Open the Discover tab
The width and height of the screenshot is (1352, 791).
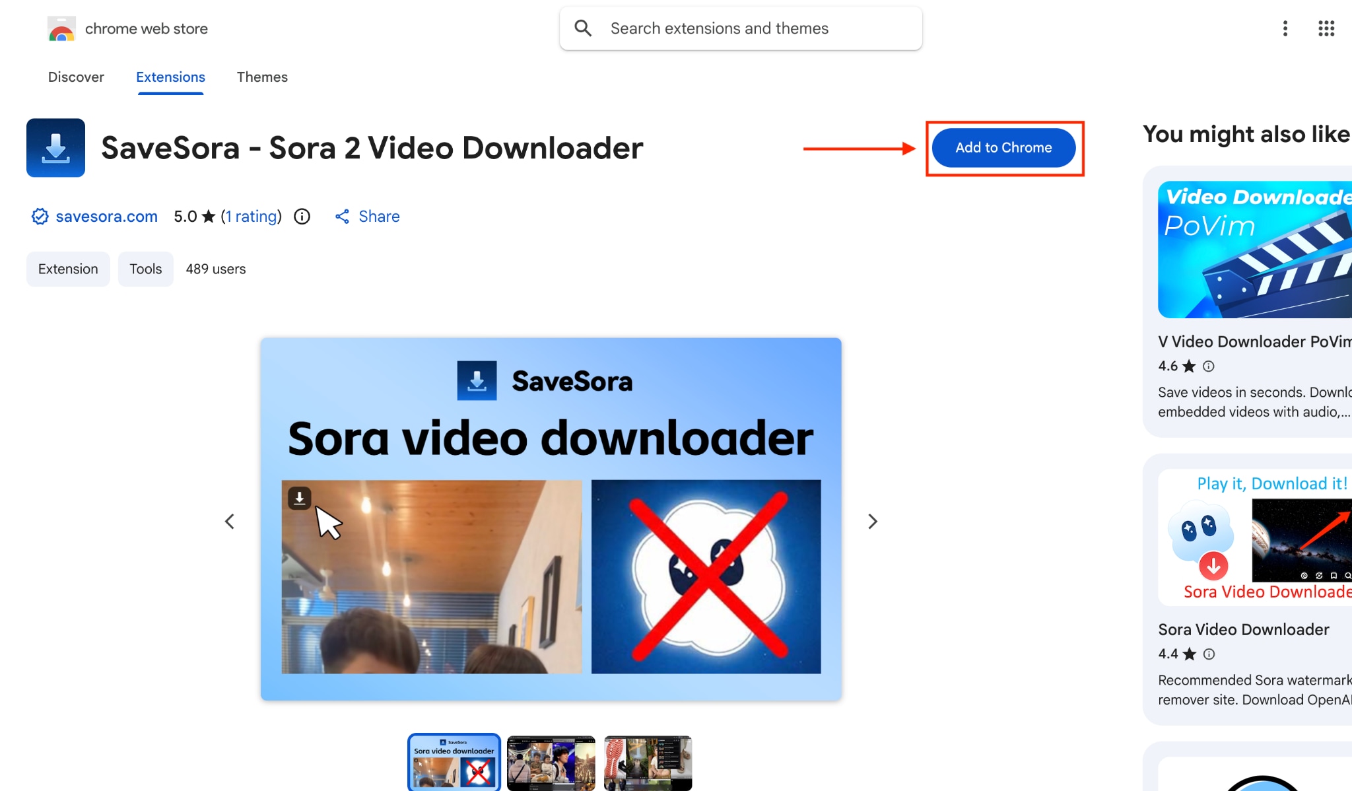click(76, 77)
